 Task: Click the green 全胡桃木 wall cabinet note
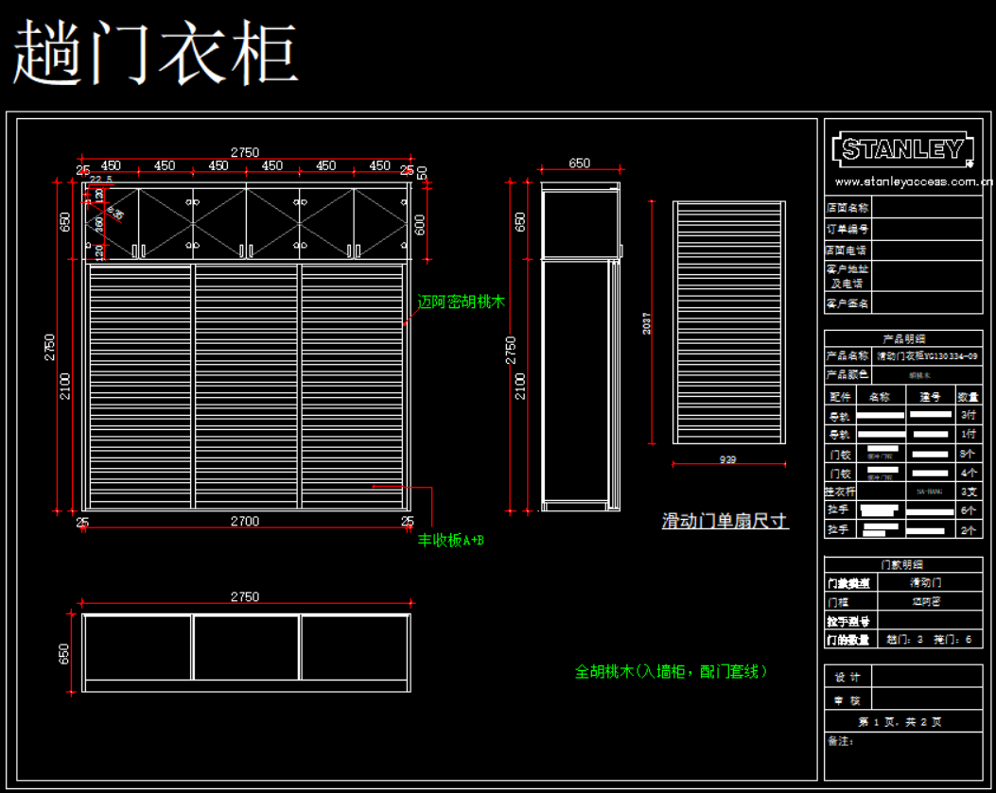coord(671,671)
